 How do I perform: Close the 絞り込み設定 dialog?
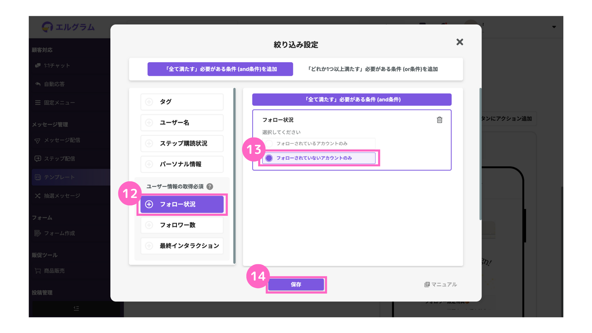pos(460,42)
